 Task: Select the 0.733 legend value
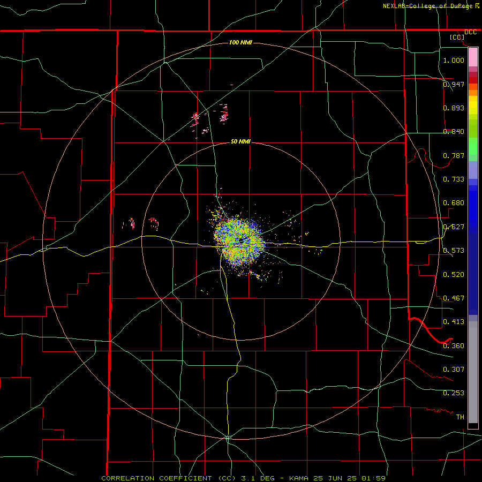point(454,179)
